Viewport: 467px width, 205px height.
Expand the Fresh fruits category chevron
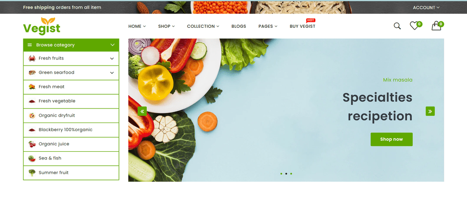click(x=112, y=58)
